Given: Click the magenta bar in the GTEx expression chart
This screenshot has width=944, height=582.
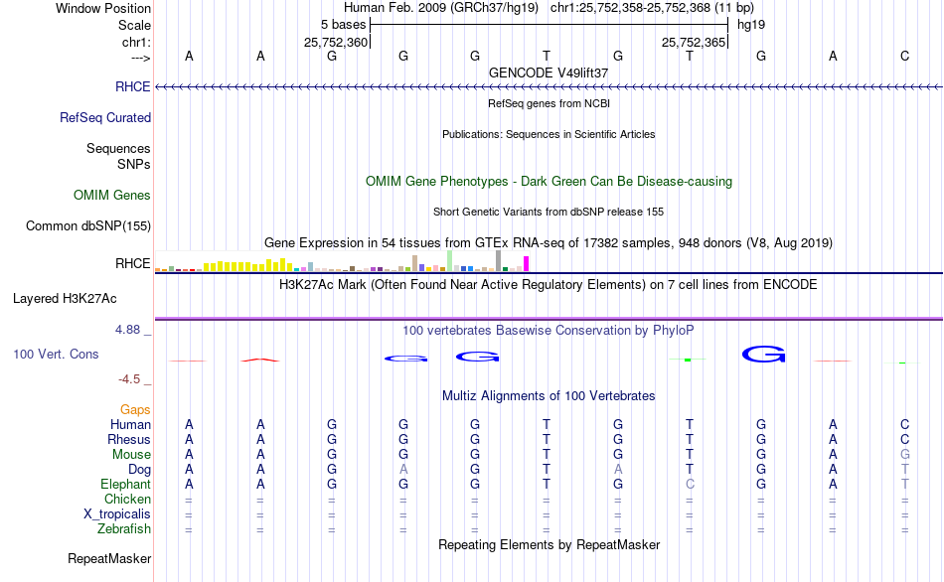Looking at the screenshot, I should pyautogui.click(x=527, y=264).
